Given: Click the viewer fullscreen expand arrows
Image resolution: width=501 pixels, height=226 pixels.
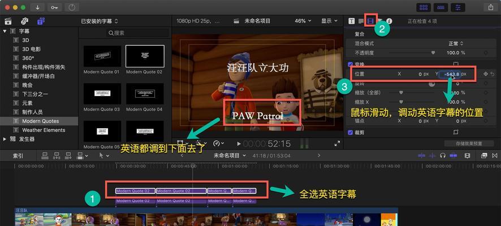Looking at the screenshot, I should 337,144.
